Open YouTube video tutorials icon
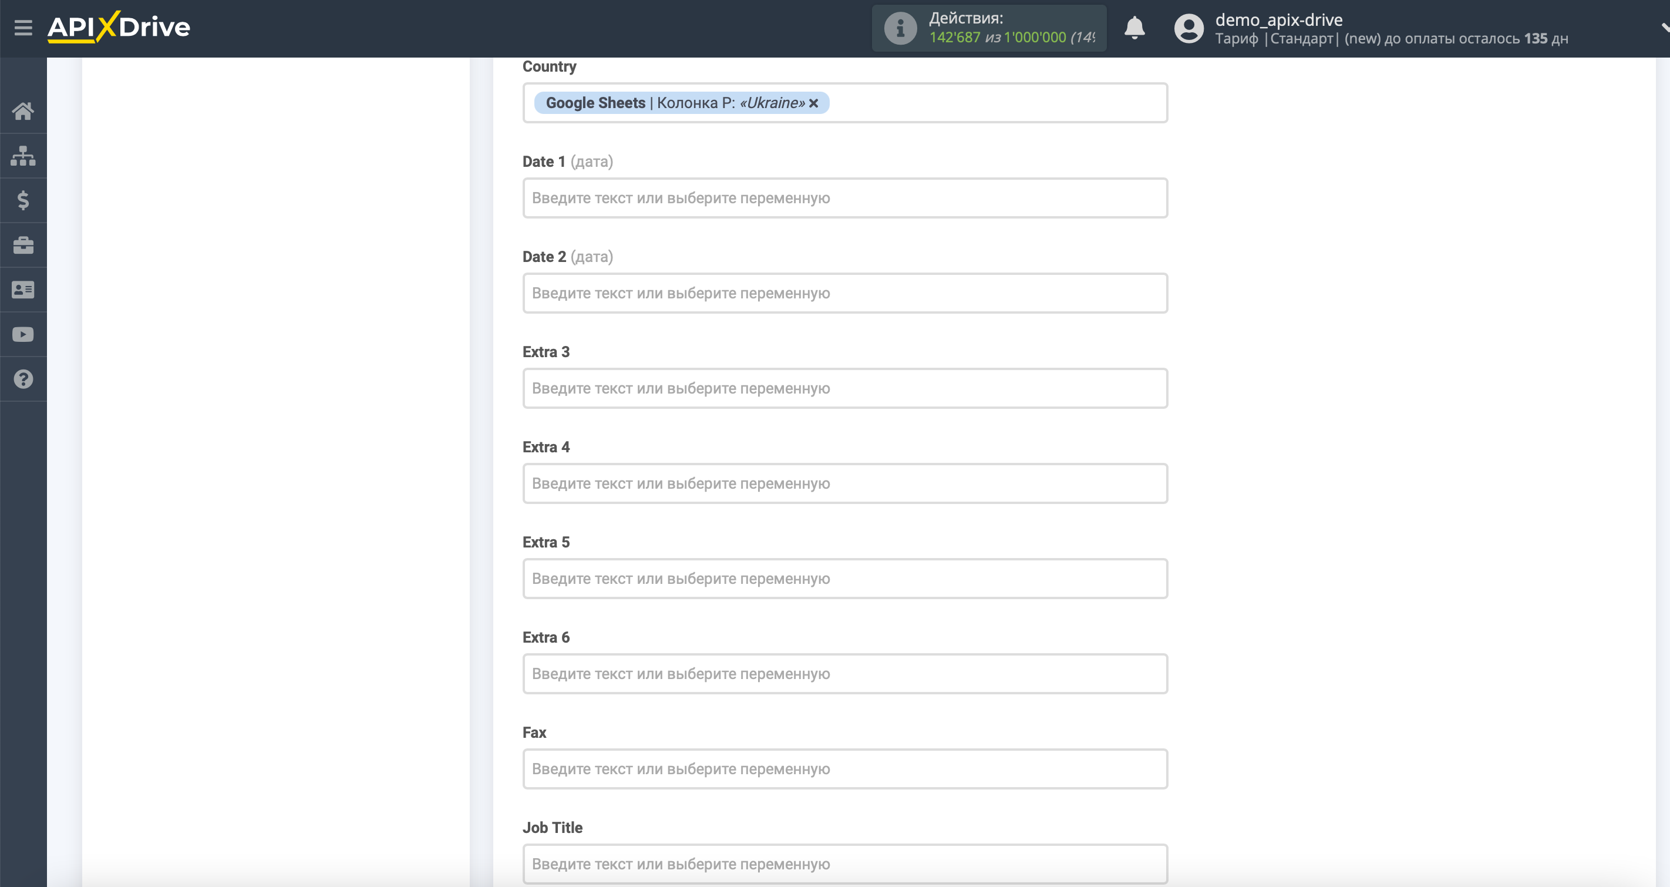The height and width of the screenshot is (887, 1670). tap(23, 335)
